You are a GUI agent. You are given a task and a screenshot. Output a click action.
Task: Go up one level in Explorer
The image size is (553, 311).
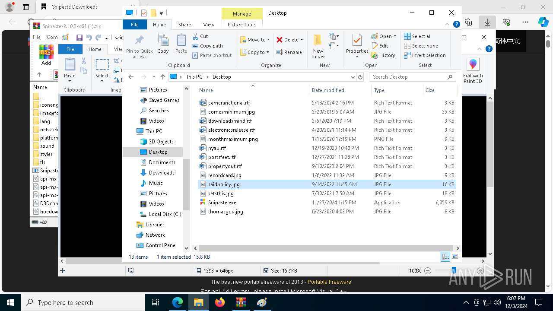162,77
